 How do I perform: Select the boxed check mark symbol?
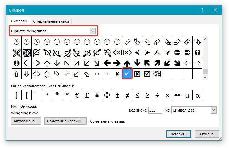(147, 74)
